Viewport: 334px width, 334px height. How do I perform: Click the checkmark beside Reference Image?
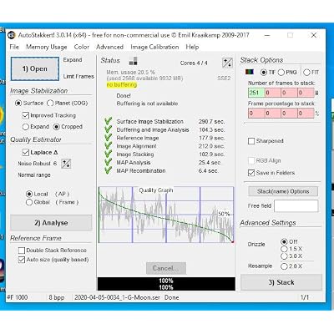109,138
